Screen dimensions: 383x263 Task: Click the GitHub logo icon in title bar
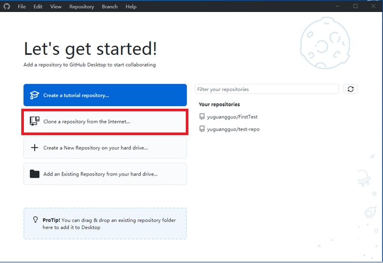[7, 6]
